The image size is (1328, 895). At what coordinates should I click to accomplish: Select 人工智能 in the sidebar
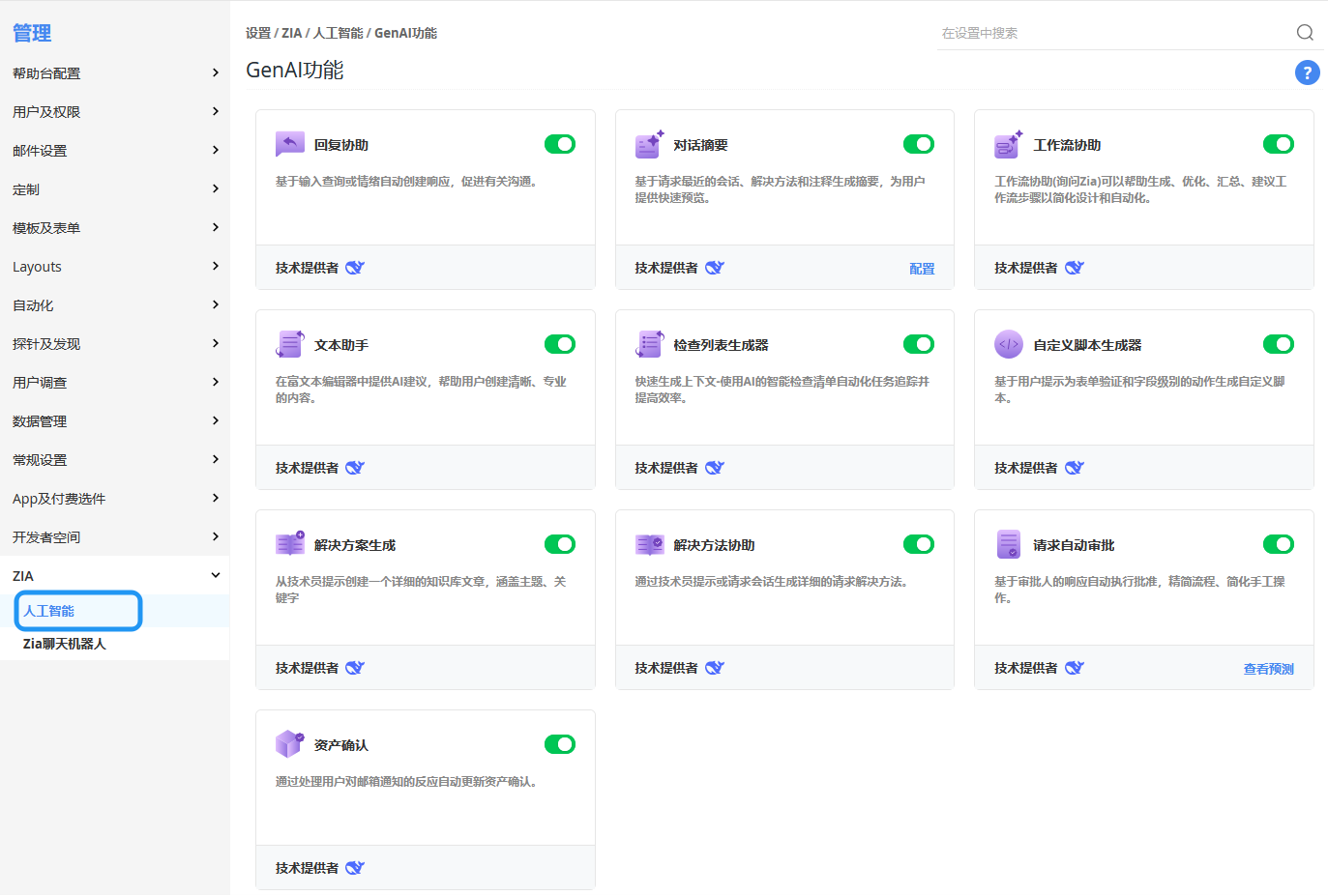click(49, 611)
